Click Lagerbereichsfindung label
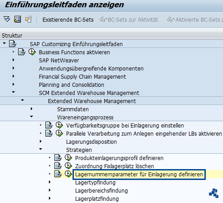The height and width of the screenshot is (203, 223). [102, 191]
